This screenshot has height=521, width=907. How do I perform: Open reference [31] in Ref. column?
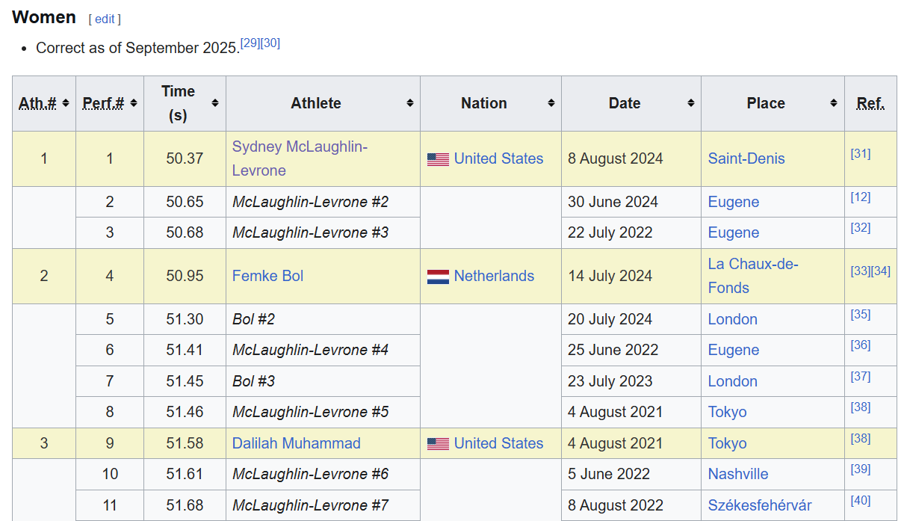click(x=860, y=153)
